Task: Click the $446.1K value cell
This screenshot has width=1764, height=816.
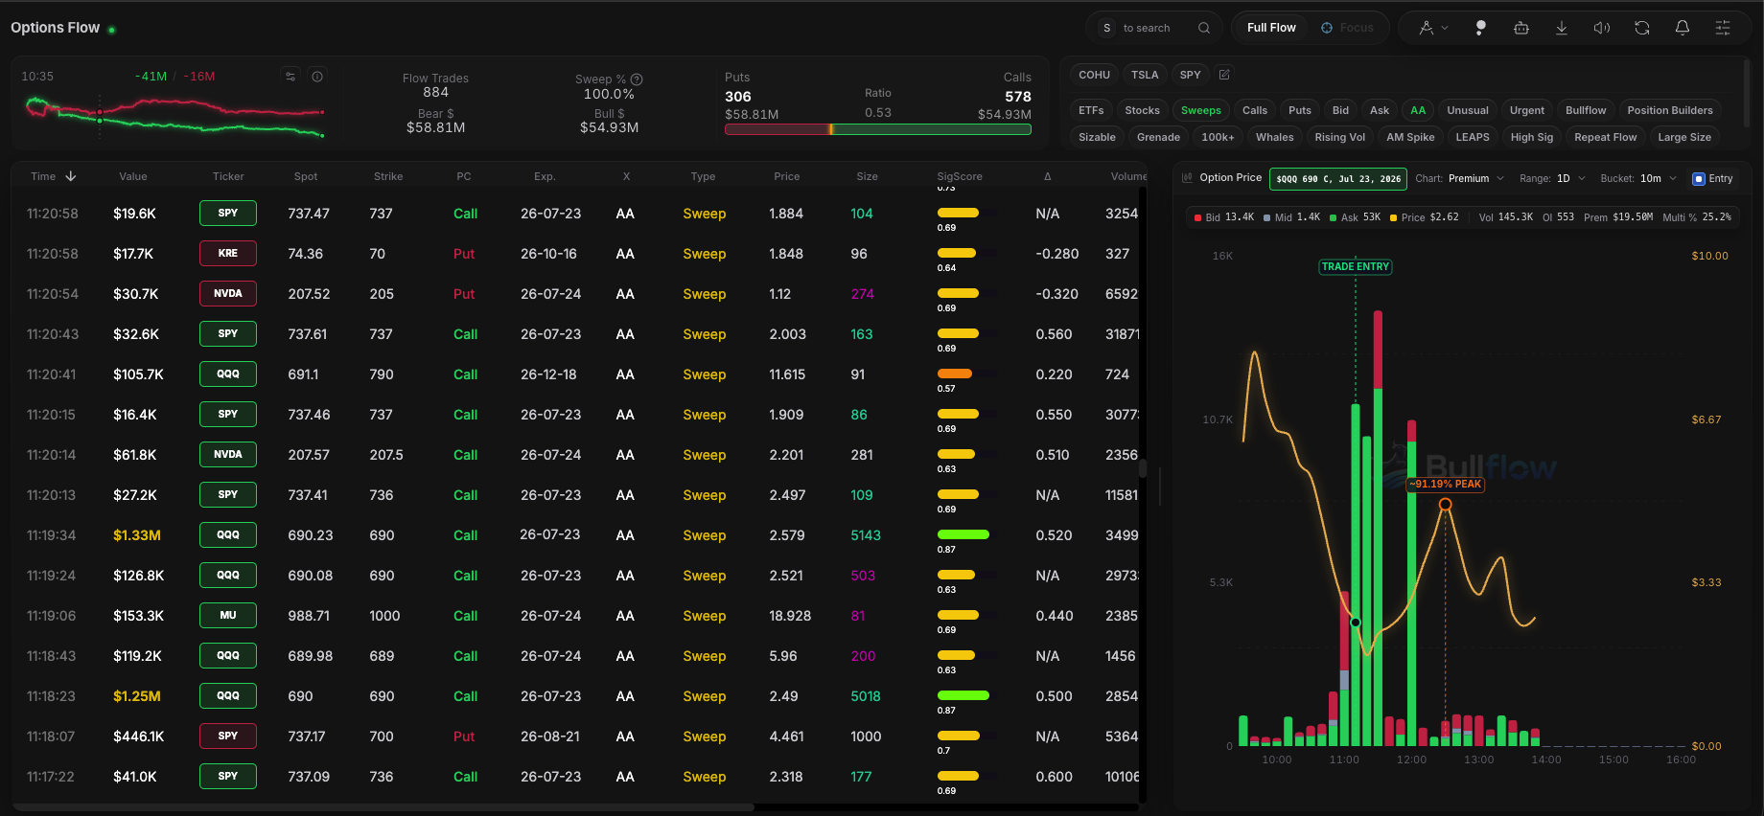Action: pos(139,737)
